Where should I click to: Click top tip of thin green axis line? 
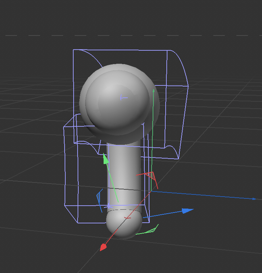tap(154, 89)
